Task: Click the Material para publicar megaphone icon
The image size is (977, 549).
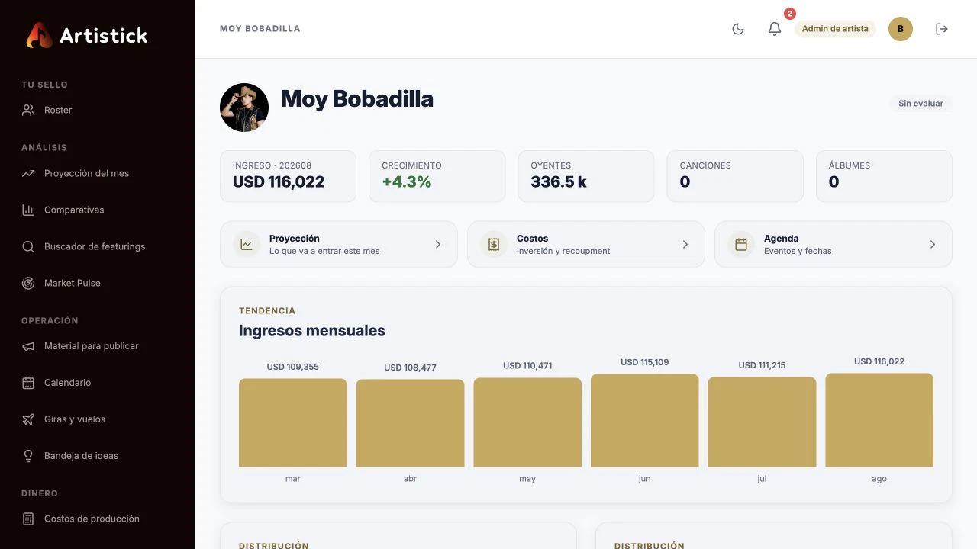Action: [x=28, y=346]
